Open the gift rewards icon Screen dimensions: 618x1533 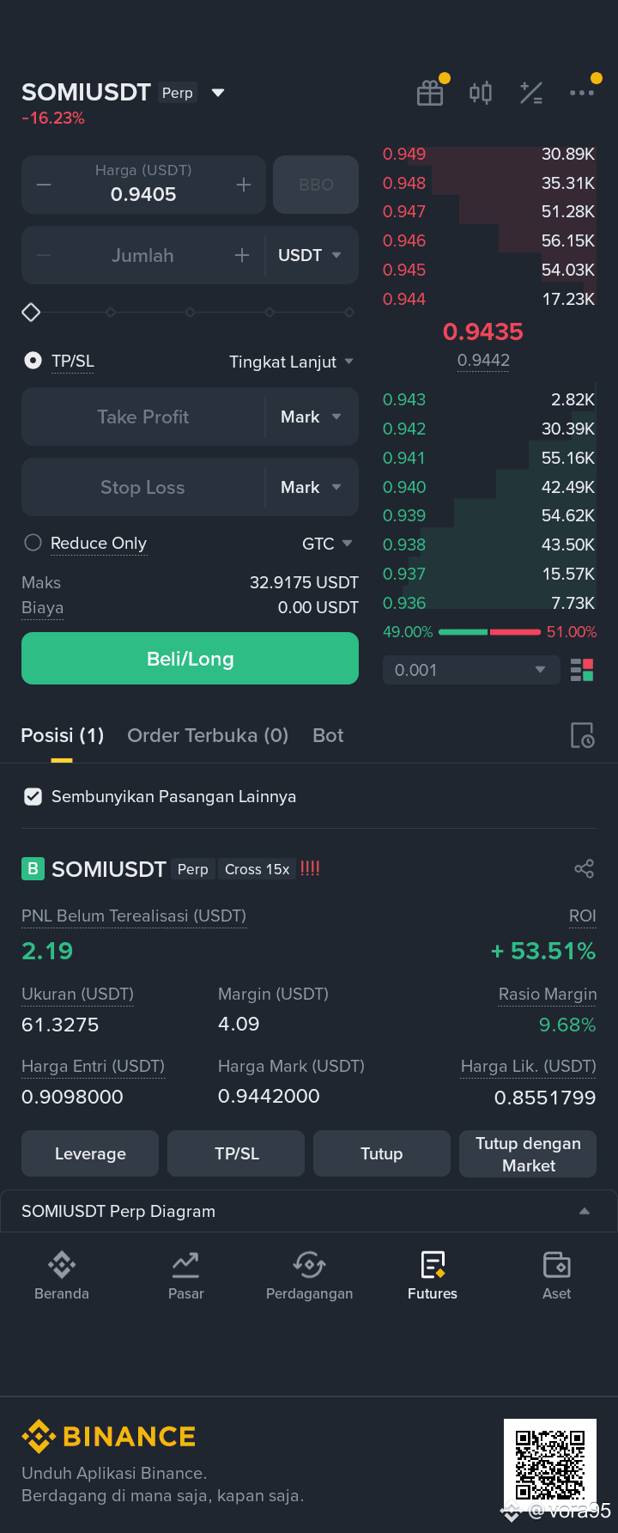[430, 93]
